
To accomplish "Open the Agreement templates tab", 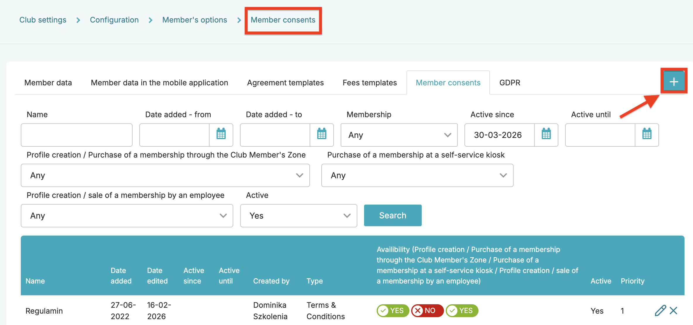I will point(285,83).
